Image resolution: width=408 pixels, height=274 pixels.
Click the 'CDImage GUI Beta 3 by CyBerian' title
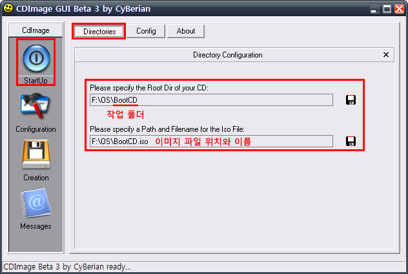83,9
